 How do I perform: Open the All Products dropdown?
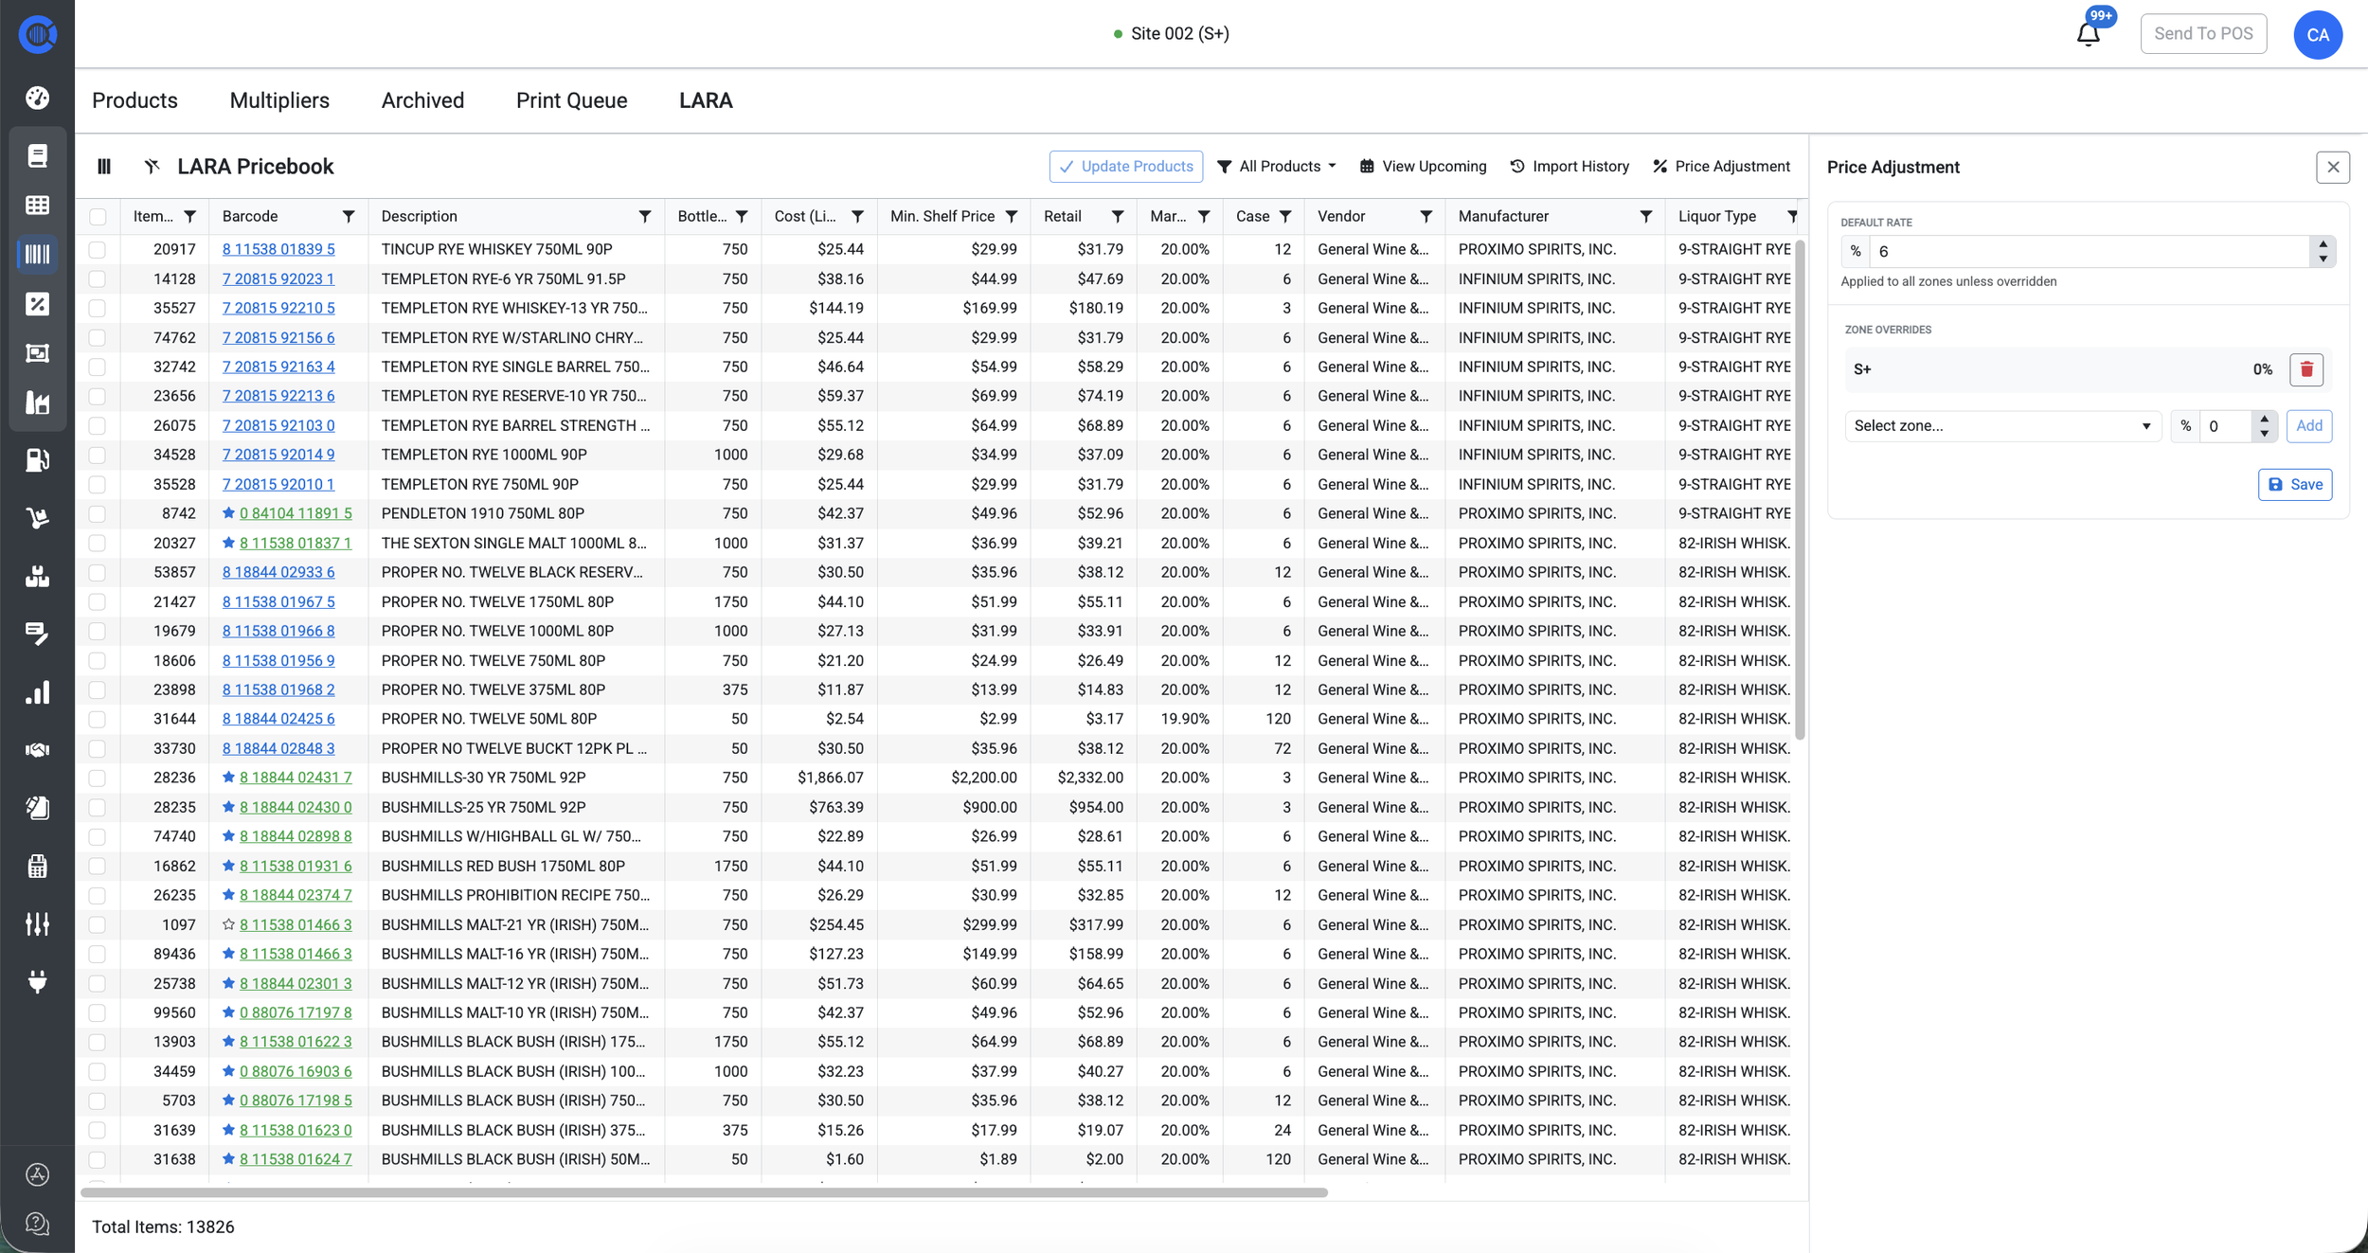pyautogui.click(x=1276, y=167)
